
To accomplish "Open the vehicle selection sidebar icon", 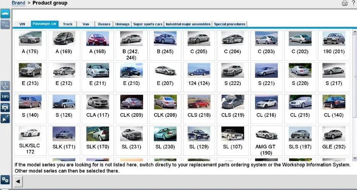I will coord(5,14).
